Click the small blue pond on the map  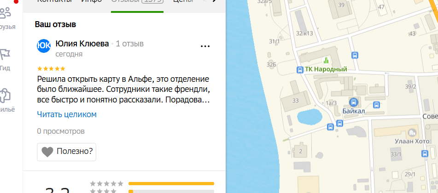point(309,116)
